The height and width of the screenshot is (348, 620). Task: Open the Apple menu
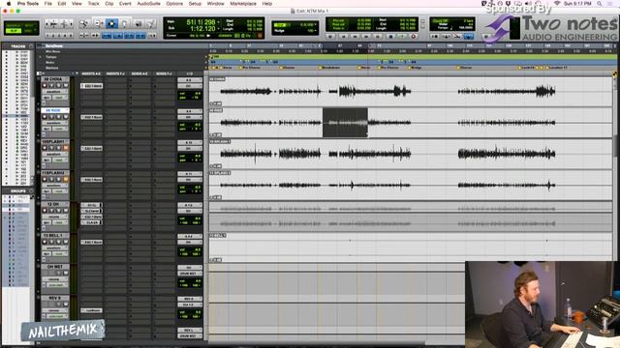click(x=9, y=4)
